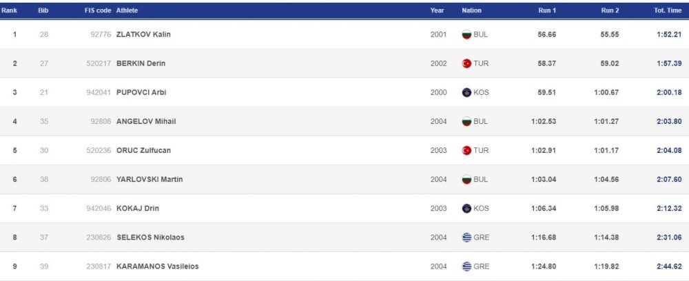Viewport: 689px width, 281px height.
Task: Open athlete BERKIN Derin's profile
Action: [x=141, y=63]
